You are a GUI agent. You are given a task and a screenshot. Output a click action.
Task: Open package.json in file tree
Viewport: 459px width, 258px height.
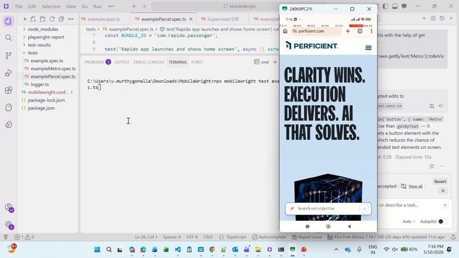point(41,108)
